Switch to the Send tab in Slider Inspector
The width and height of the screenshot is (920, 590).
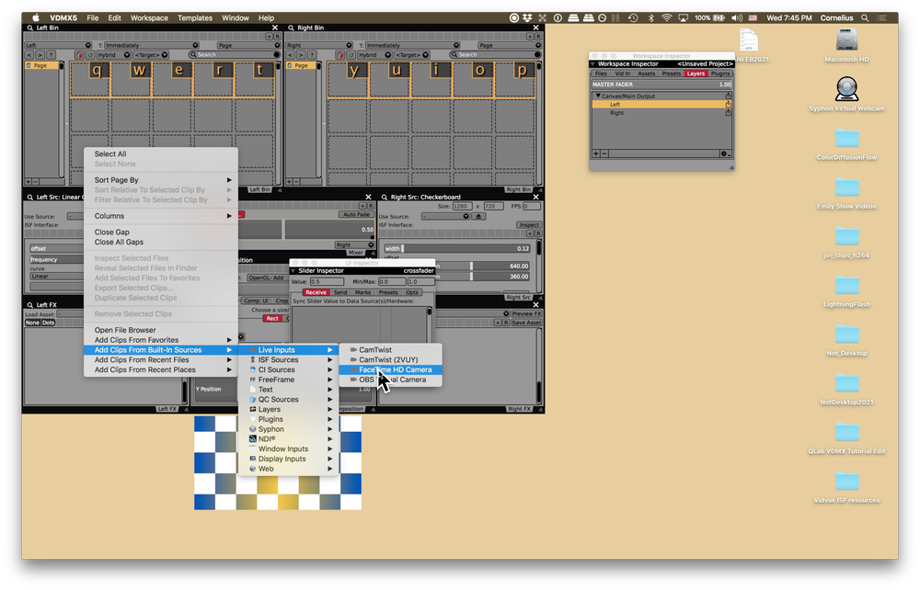click(340, 292)
